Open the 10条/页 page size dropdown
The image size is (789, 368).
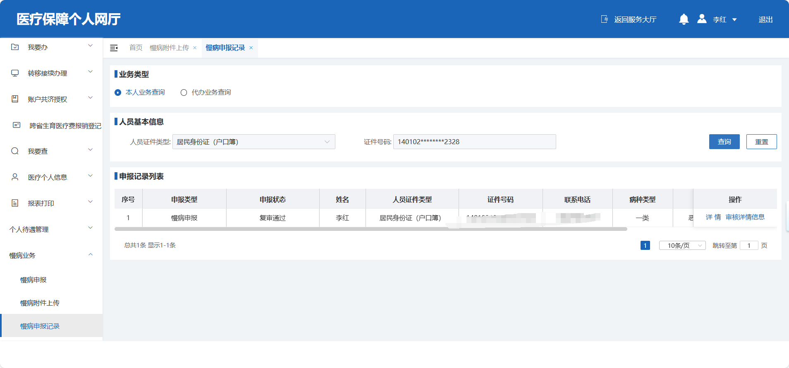[x=682, y=245]
